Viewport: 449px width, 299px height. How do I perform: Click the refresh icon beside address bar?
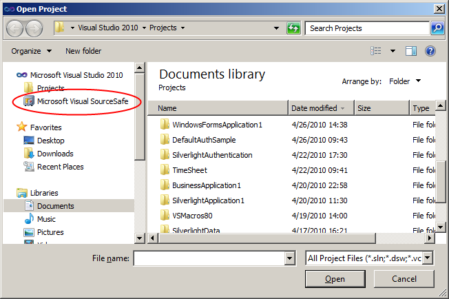tap(294, 28)
